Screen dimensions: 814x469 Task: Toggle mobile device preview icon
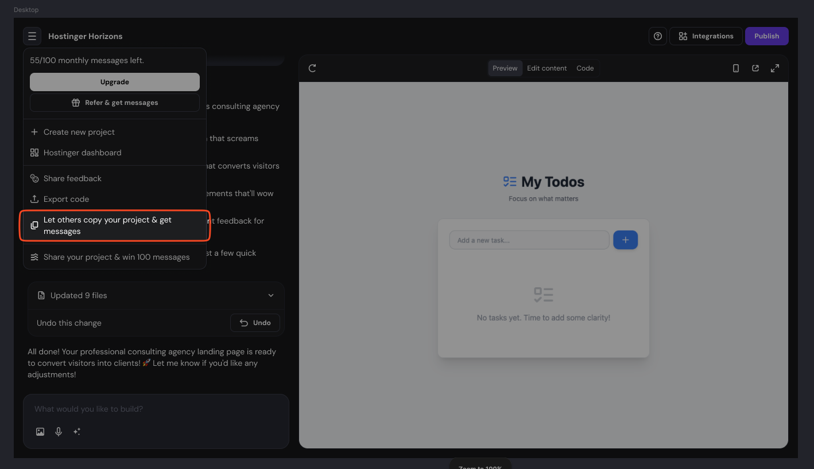[736, 68]
